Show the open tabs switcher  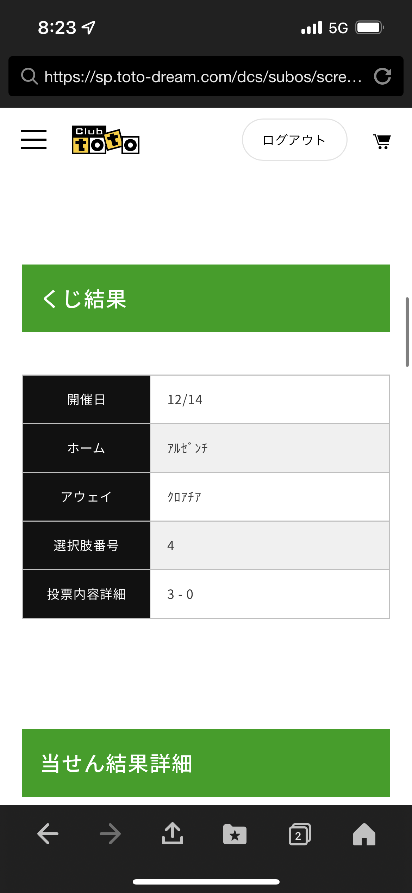click(300, 834)
